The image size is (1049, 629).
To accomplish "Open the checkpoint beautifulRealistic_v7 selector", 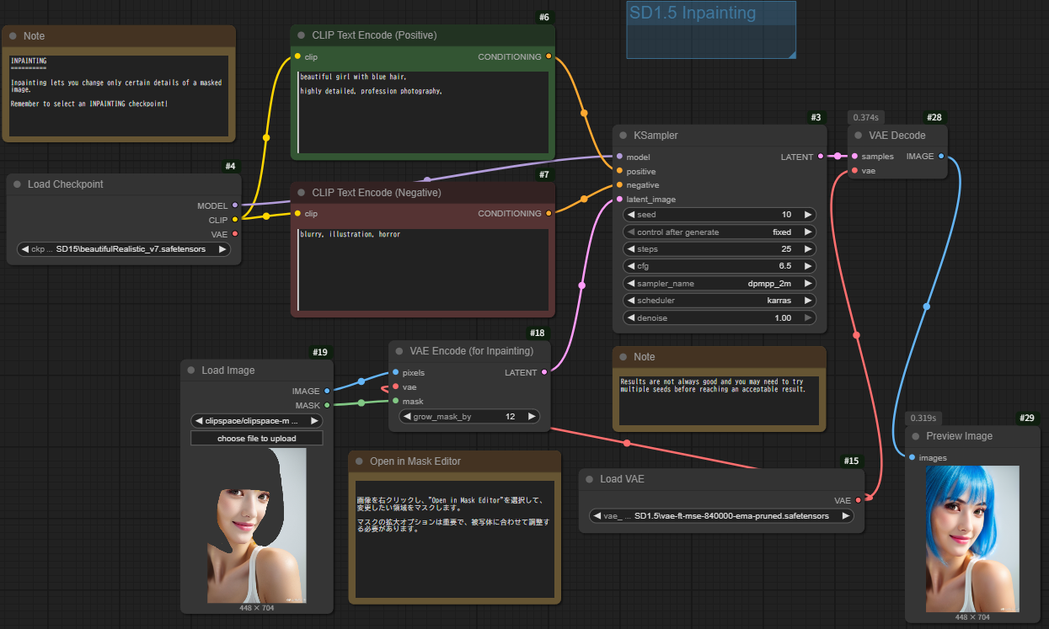I will click(x=124, y=249).
